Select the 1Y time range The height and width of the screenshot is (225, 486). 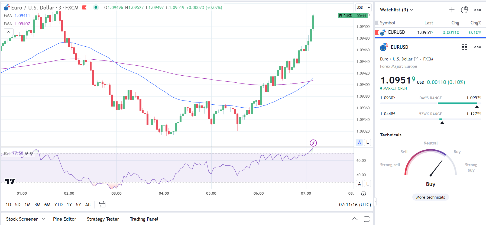(x=69, y=205)
